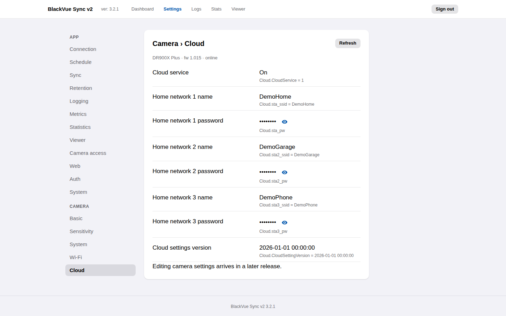Click the footer BlackVue Sync v2 3.2.1 text

pyautogui.click(x=253, y=307)
